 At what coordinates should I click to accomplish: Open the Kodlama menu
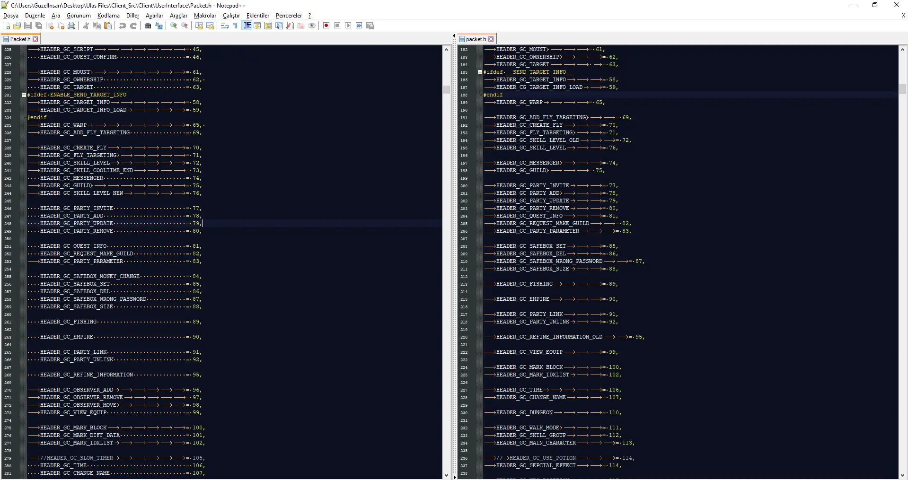click(108, 16)
